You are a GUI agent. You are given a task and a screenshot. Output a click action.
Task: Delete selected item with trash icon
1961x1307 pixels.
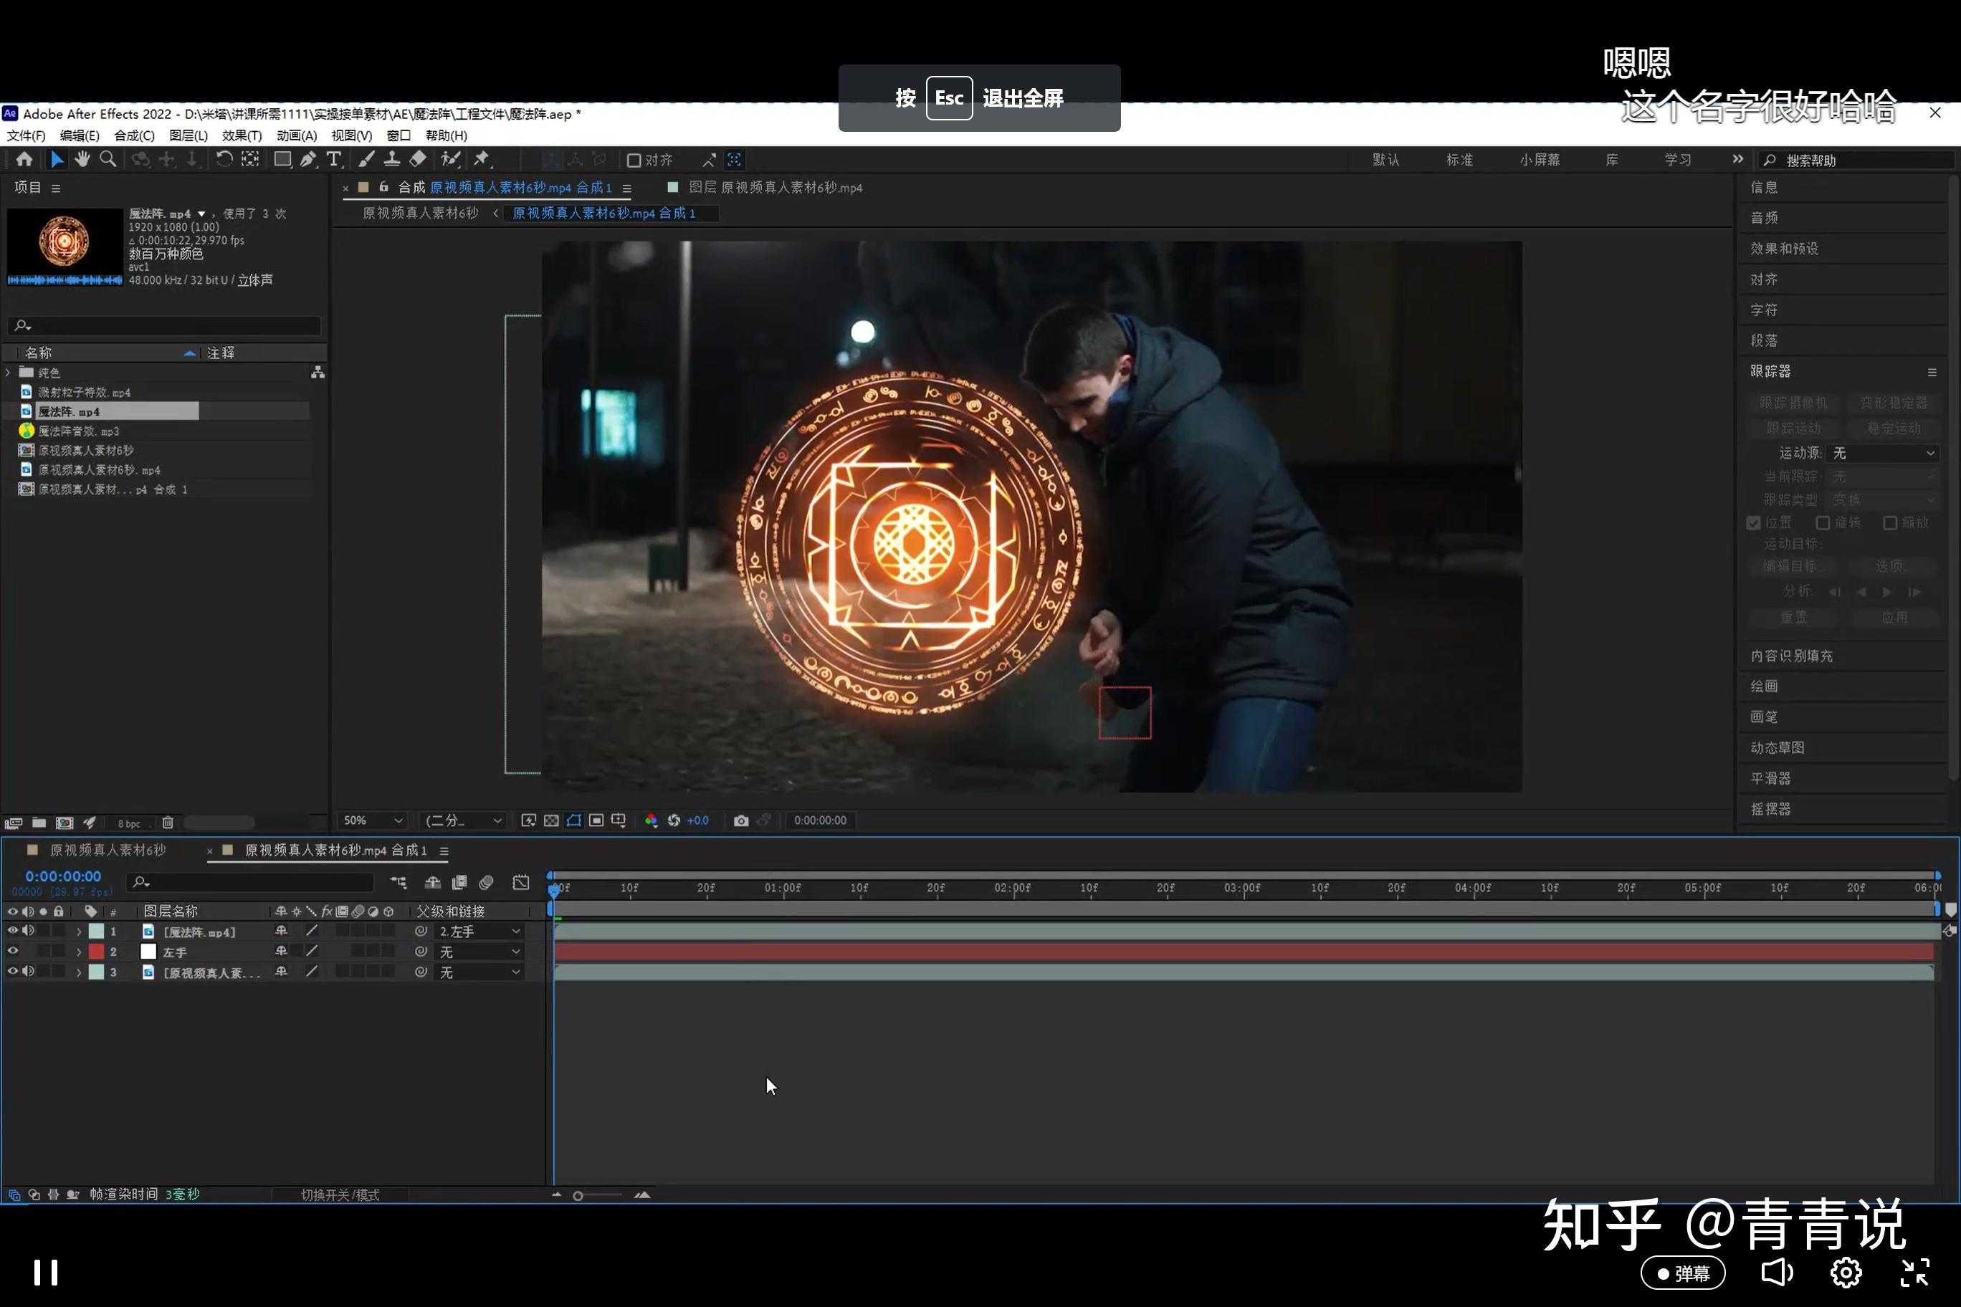point(168,823)
